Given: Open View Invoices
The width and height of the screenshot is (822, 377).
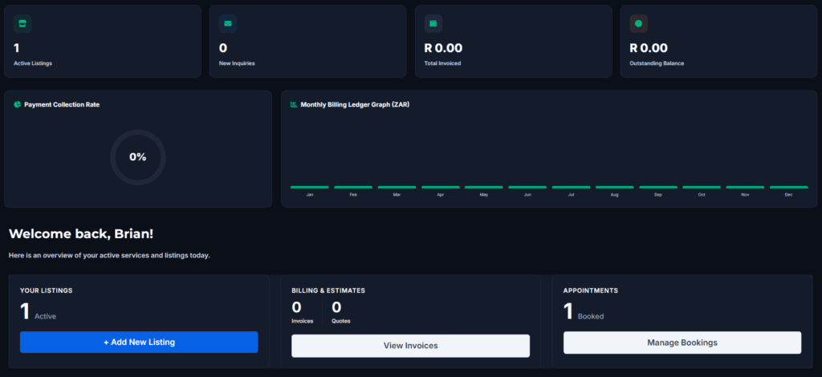Looking at the screenshot, I should point(410,346).
